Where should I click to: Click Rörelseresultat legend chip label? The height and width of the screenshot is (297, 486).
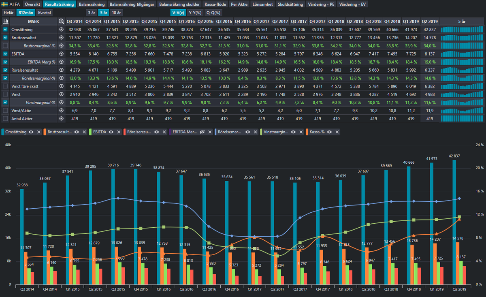coord(139,132)
